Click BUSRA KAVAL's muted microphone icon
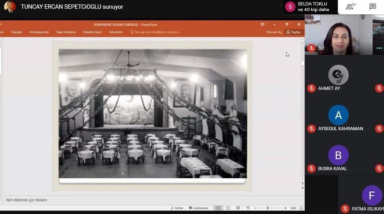The height and width of the screenshot is (214, 384). point(312,169)
